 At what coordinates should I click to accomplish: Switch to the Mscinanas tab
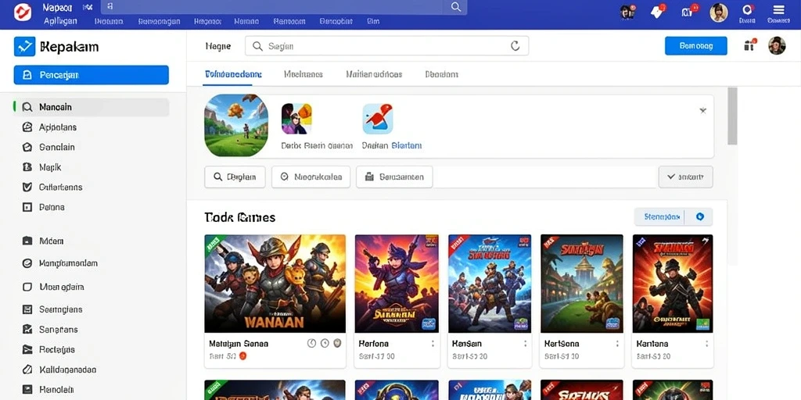[303, 74]
